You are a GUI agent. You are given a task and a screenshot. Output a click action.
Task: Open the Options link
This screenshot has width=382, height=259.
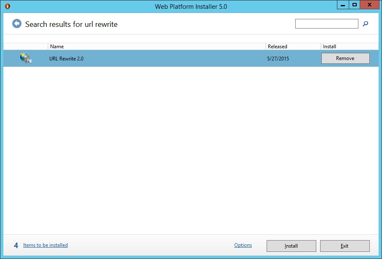point(243,245)
